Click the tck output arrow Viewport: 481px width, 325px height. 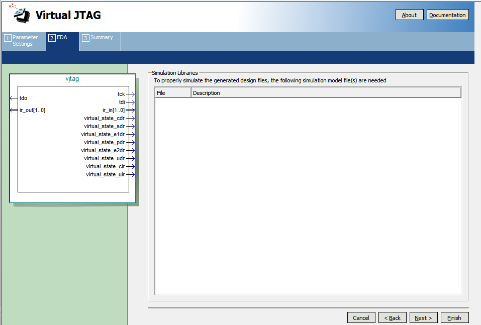[131, 94]
